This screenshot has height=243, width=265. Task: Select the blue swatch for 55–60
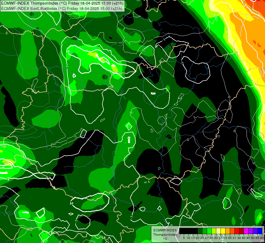click(x=260, y=231)
